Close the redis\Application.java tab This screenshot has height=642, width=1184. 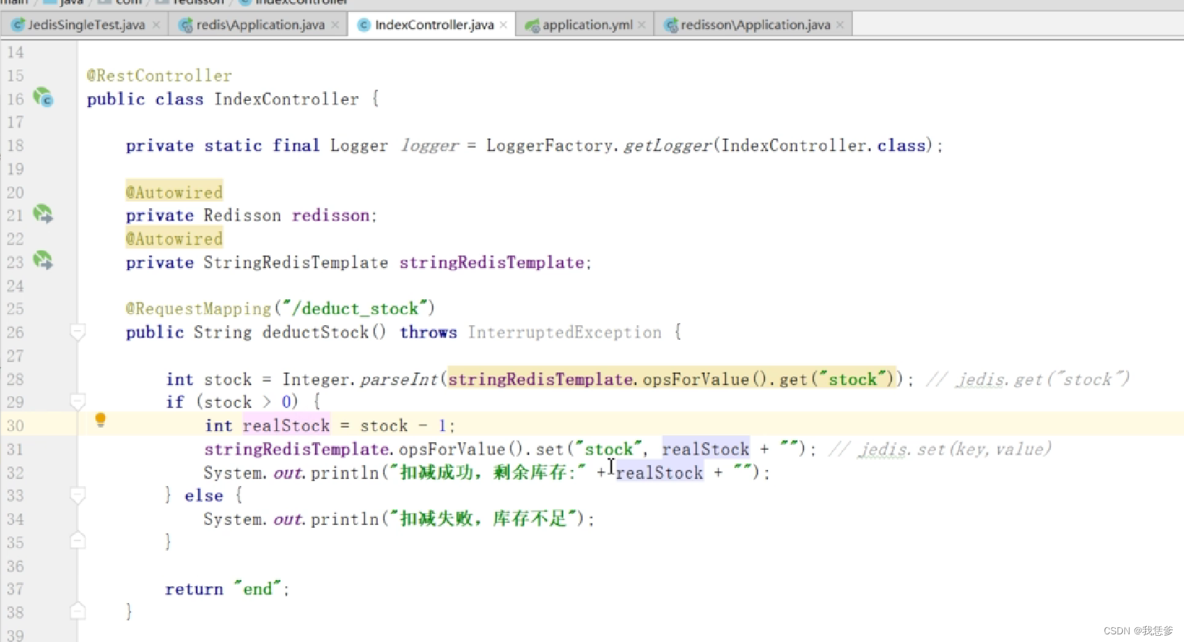(335, 25)
